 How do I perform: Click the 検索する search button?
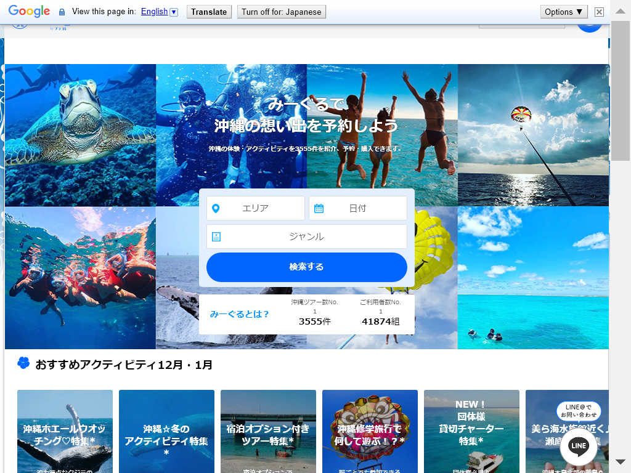click(x=307, y=267)
